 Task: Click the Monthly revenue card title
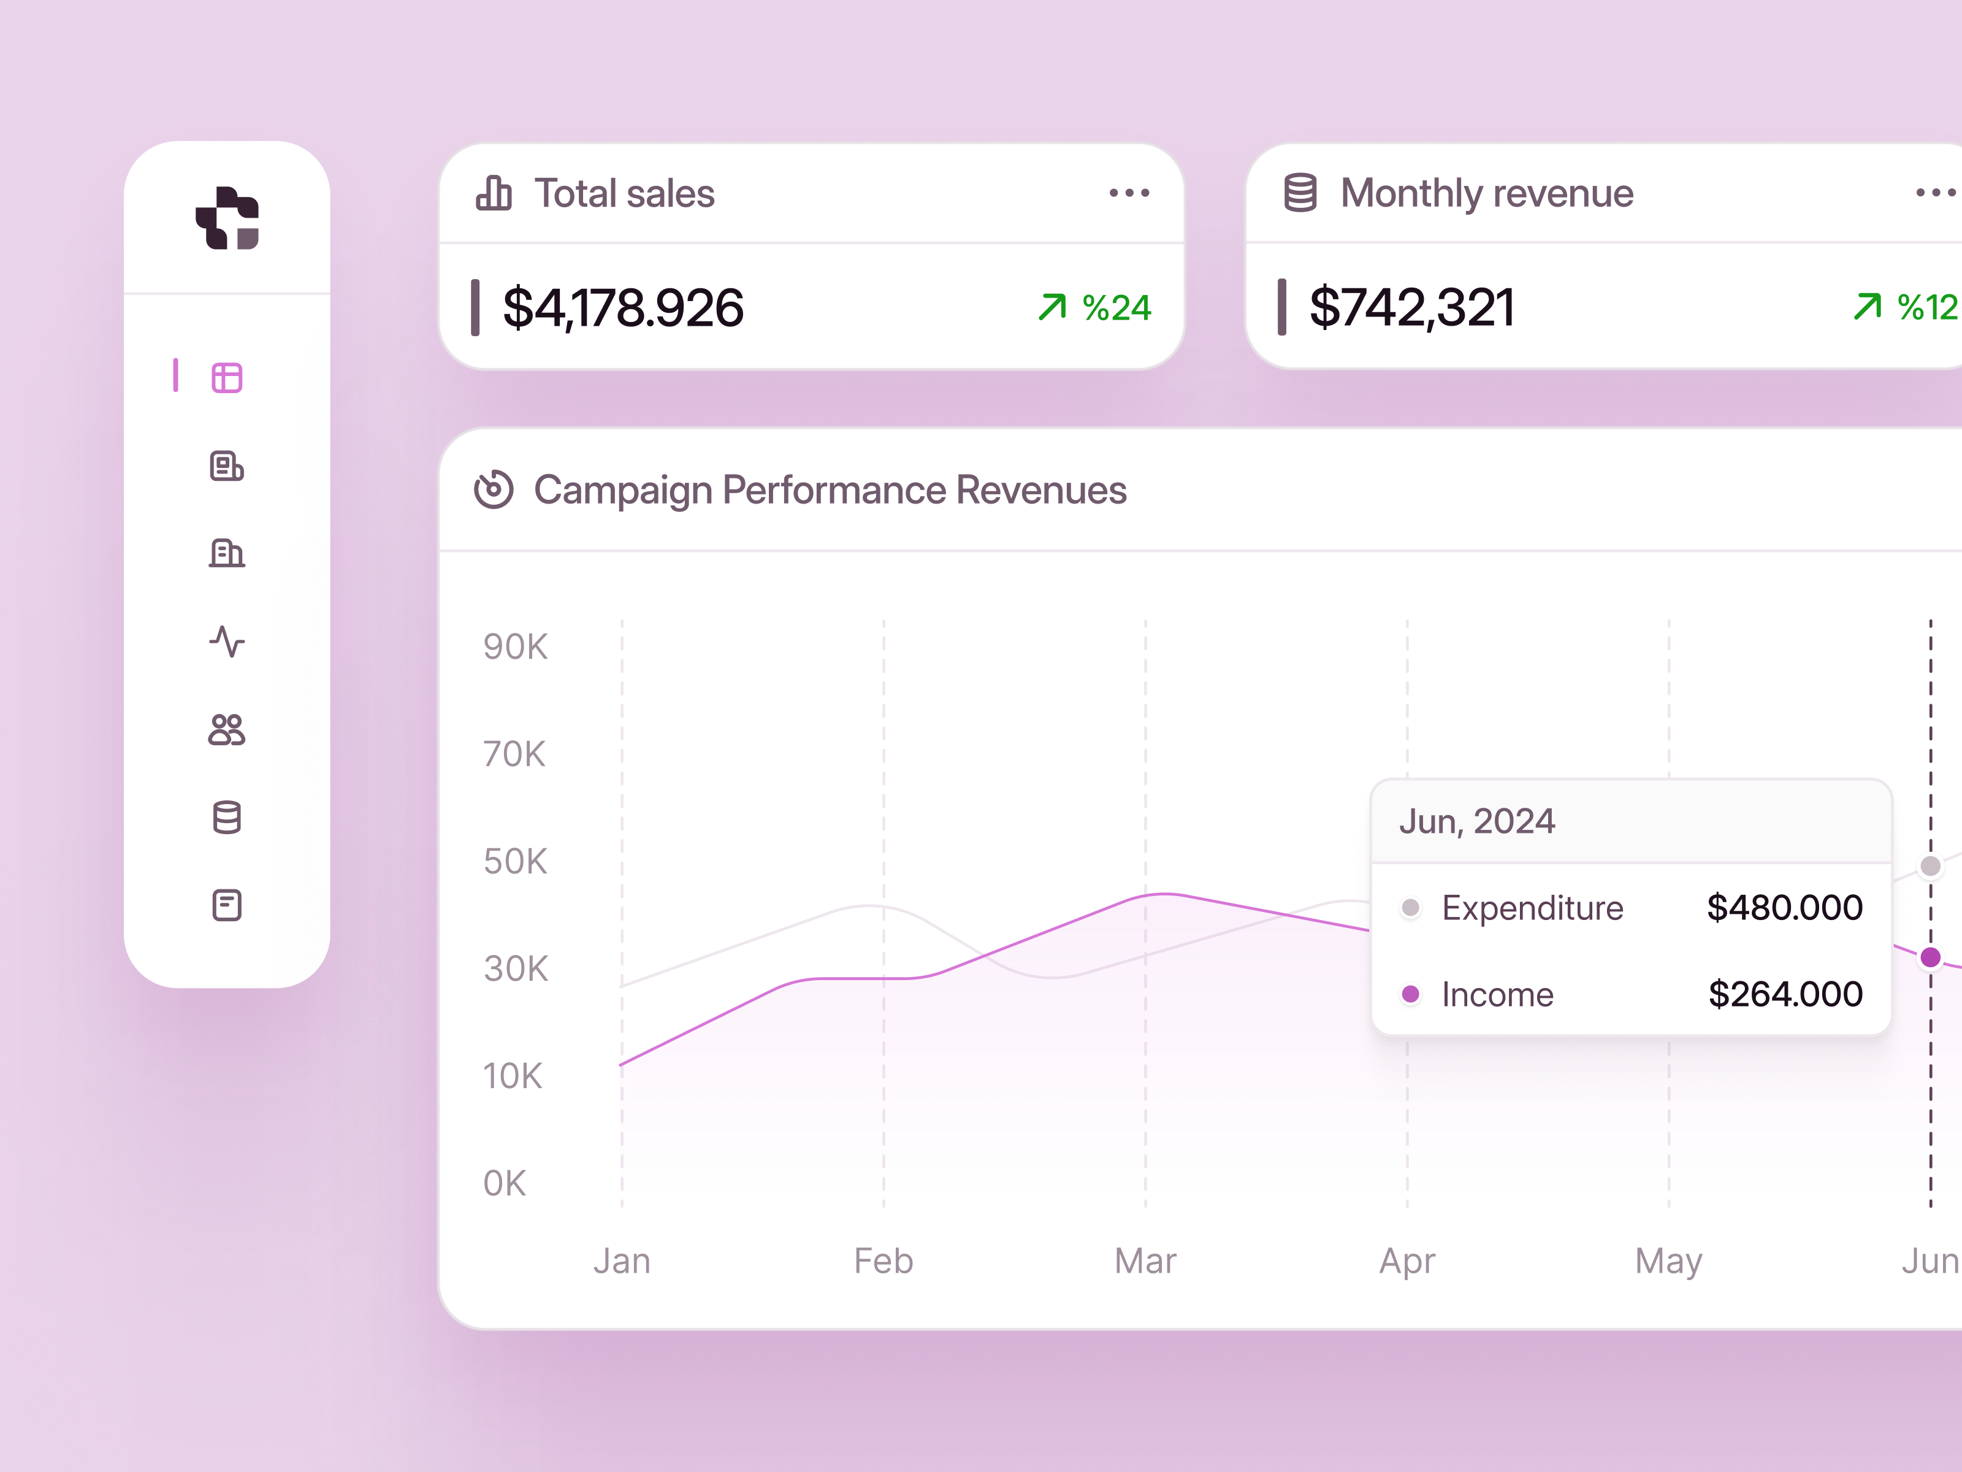click(1487, 193)
